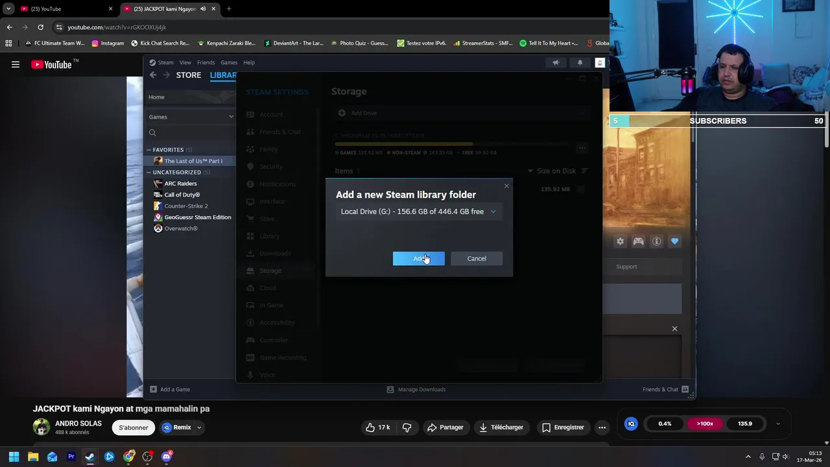This screenshot has width=830, height=467.
Task: Open the browser tab search dropdown
Action: click(x=8, y=9)
